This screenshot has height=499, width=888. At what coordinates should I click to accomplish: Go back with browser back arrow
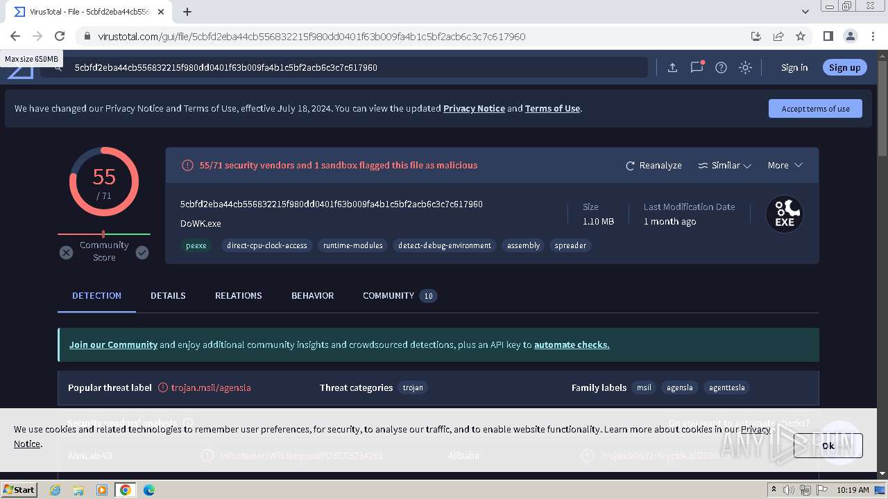pos(15,36)
